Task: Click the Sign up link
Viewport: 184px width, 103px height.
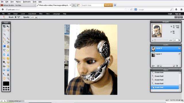Action: pos(178,14)
